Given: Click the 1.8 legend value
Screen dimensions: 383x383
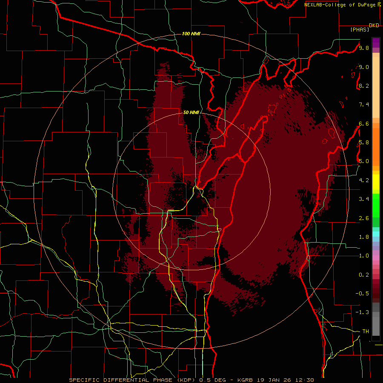Looking at the screenshot, I should coord(364,237).
